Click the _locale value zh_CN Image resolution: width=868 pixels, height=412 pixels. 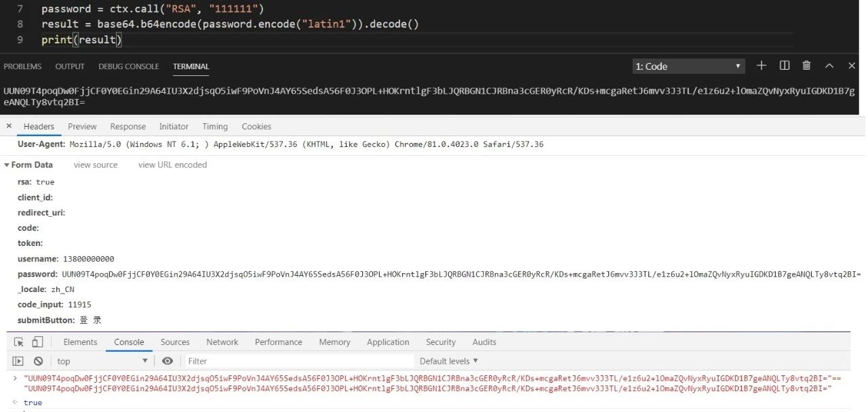[x=62, y=289]
